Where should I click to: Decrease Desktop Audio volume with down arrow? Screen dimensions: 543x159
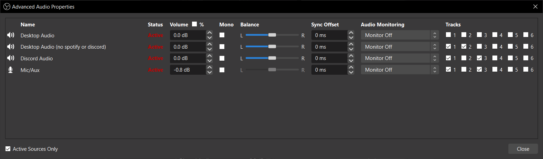pyautogui.click(x=209, y=38)
